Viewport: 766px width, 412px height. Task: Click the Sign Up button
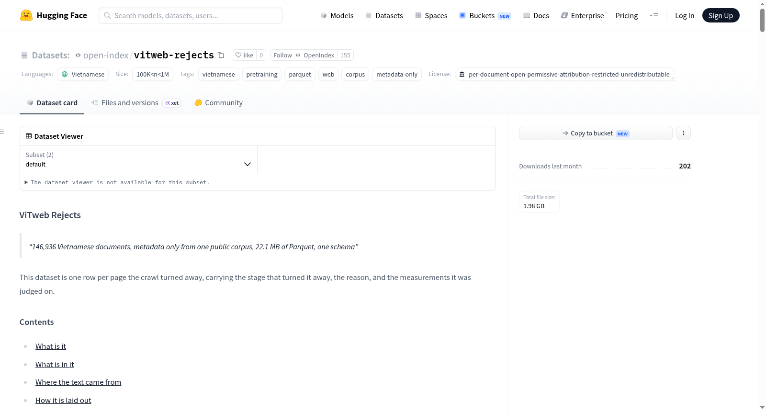(x=721, y=15)
